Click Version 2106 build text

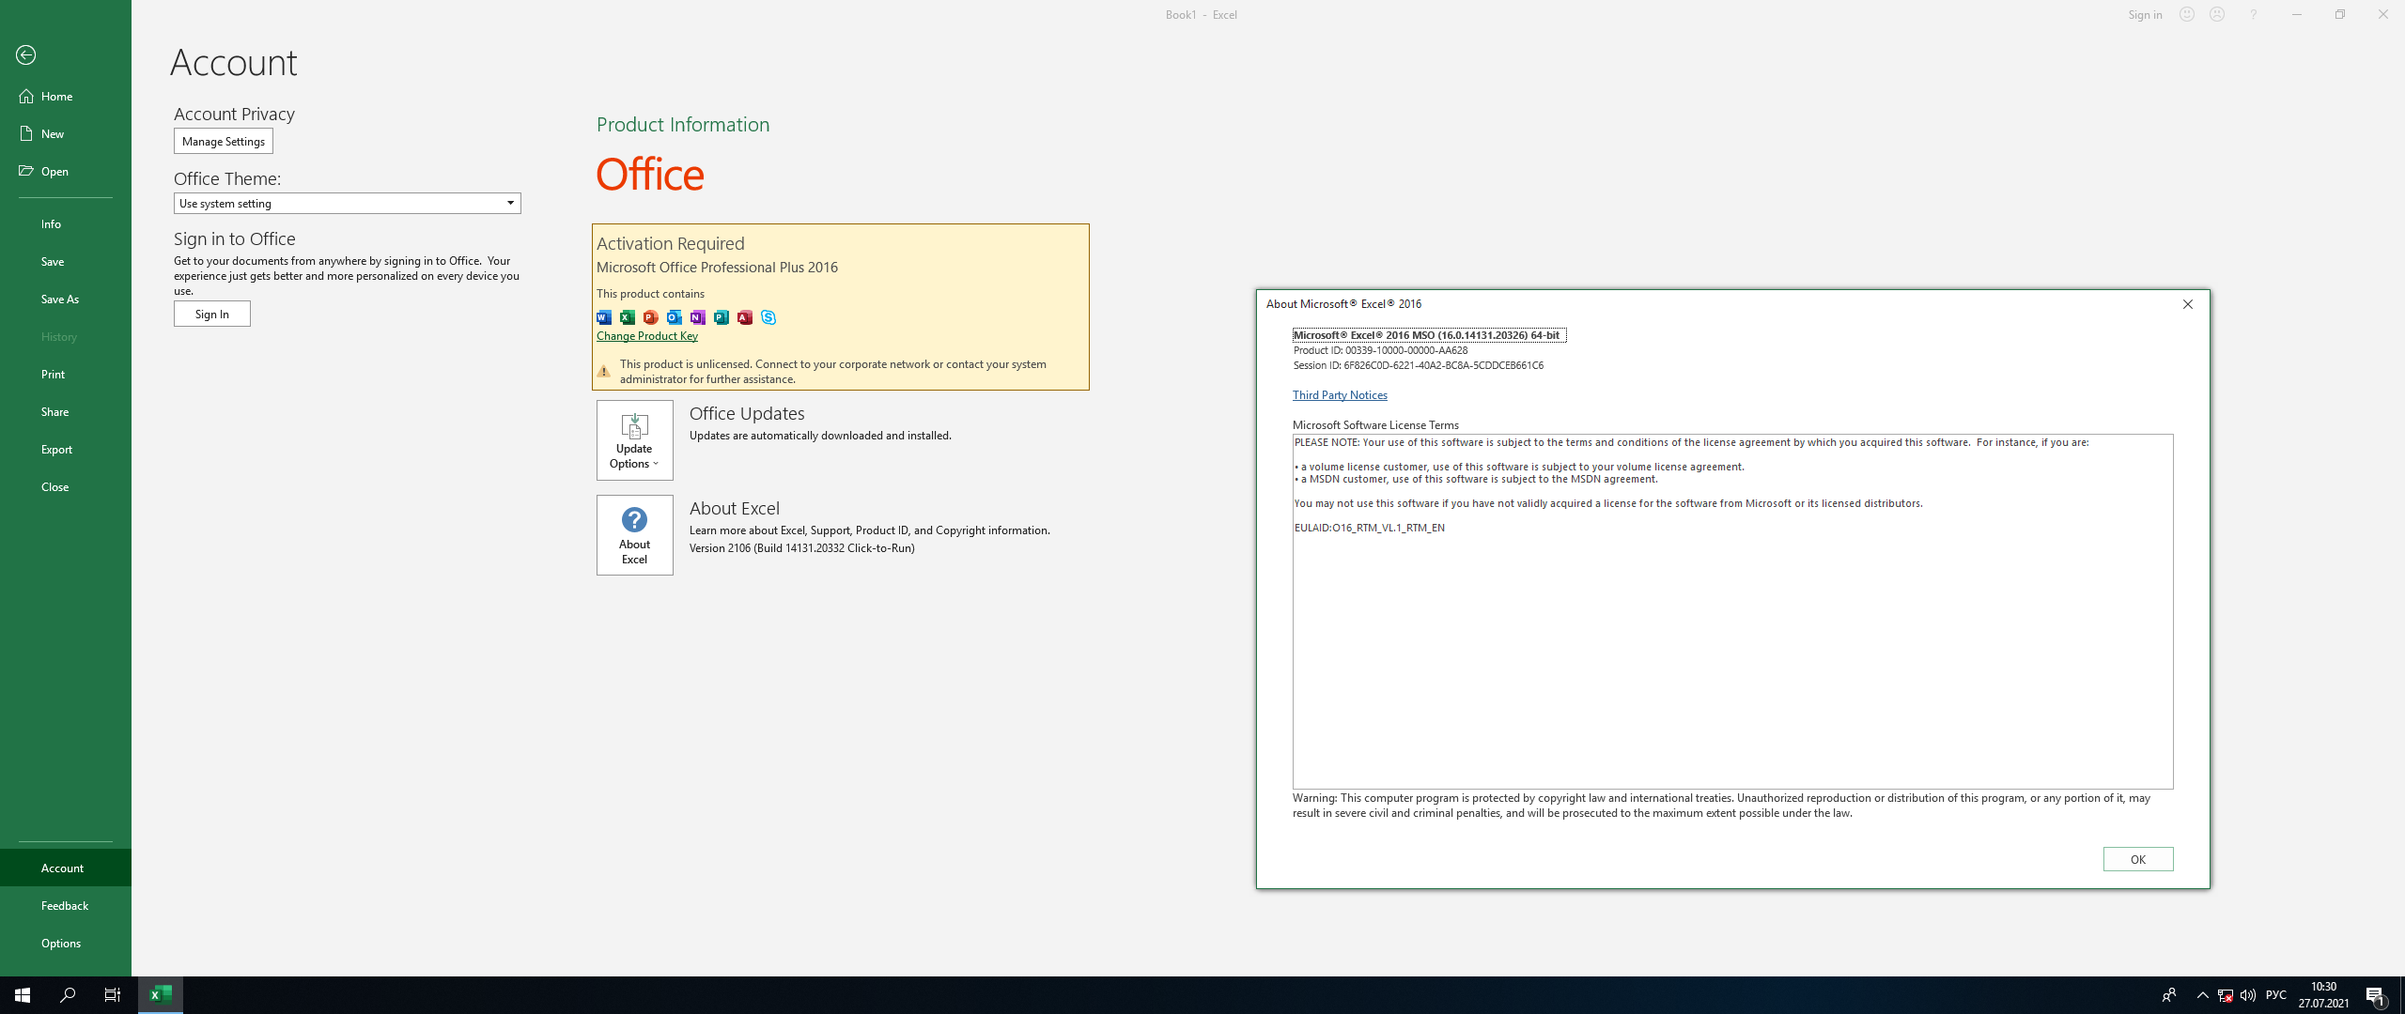(802, 548)
